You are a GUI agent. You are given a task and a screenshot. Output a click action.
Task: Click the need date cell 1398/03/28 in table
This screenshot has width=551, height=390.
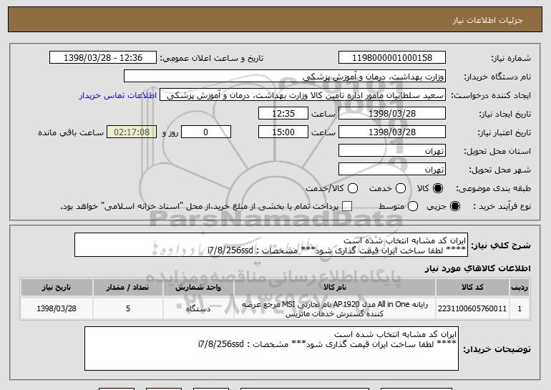click(57, 308)
